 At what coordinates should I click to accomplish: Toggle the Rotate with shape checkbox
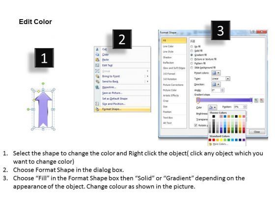click(196, 125)
